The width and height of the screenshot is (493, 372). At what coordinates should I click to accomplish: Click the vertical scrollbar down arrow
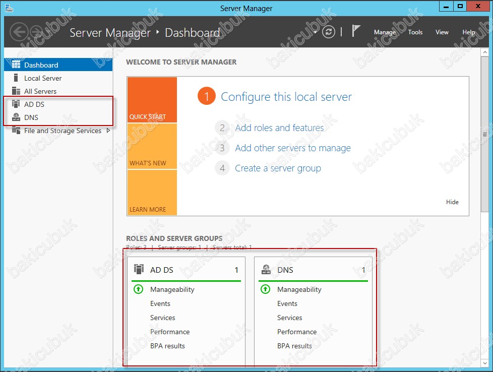484,363
